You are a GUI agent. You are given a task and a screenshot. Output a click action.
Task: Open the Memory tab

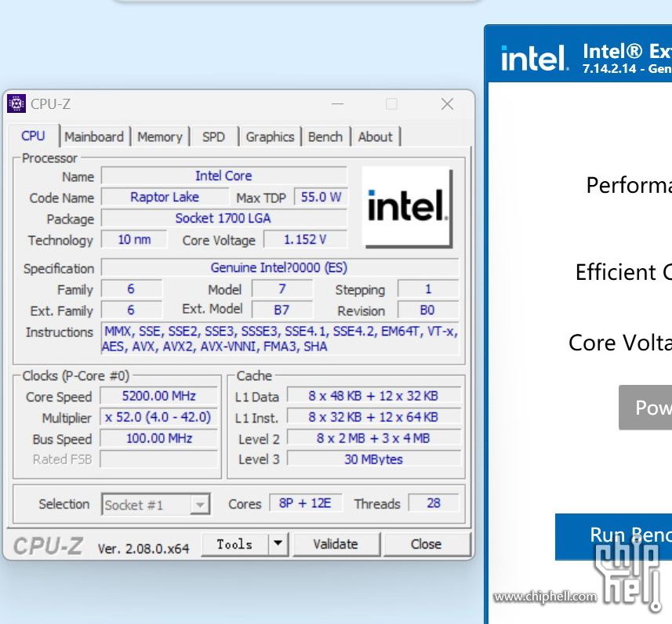click(x=159, y=136)
